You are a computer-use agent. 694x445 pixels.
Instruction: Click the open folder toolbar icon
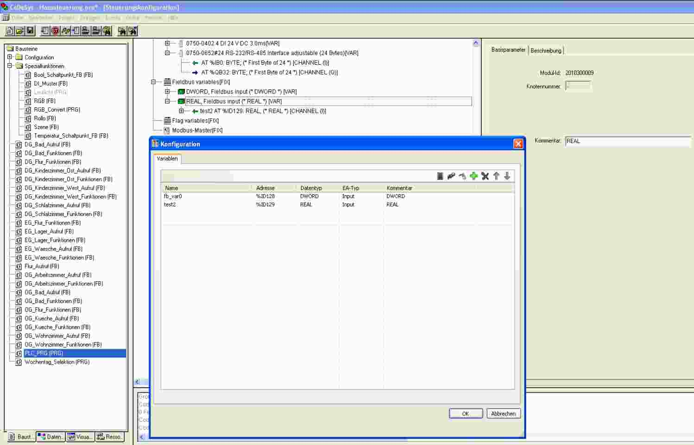(x=20, y=31)
